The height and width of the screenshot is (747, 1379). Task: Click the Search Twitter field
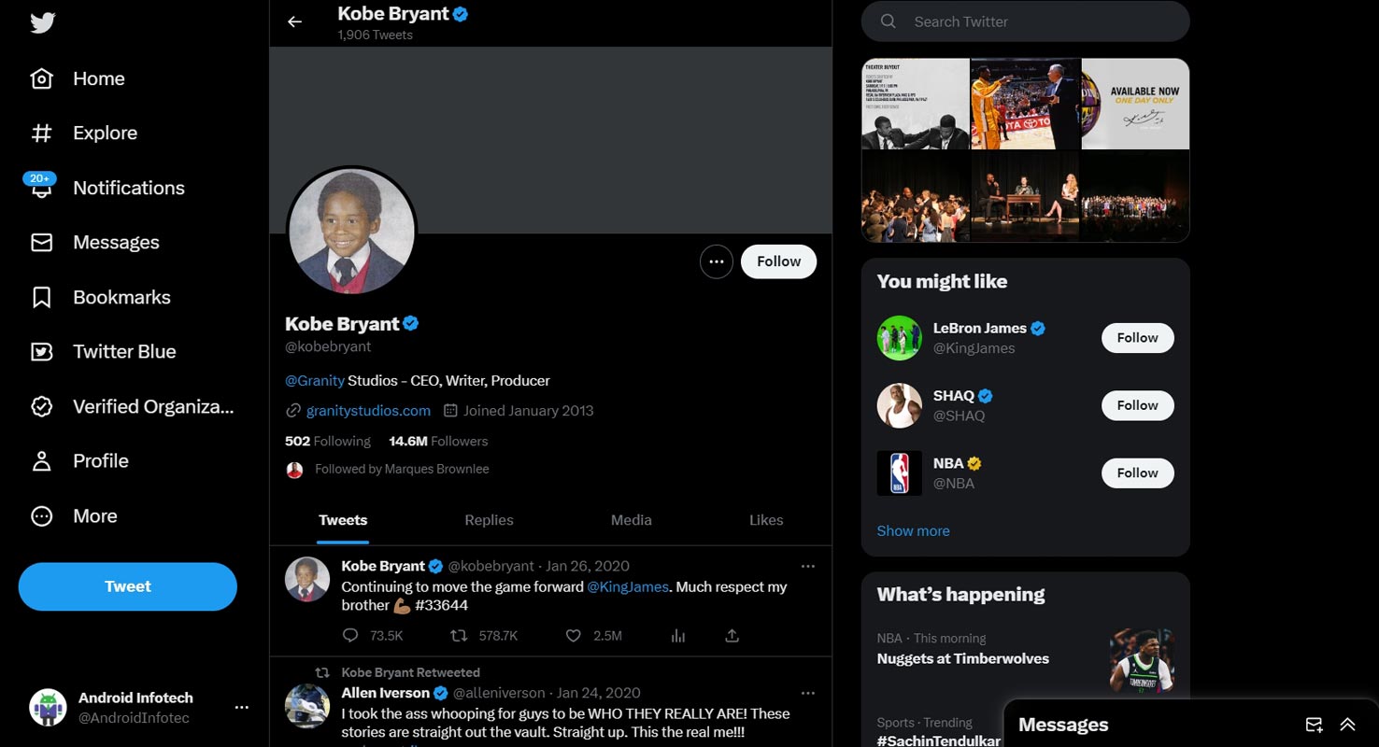tap(1025, 21)
